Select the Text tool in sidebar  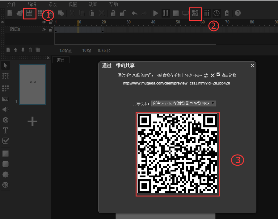(5, 130)
